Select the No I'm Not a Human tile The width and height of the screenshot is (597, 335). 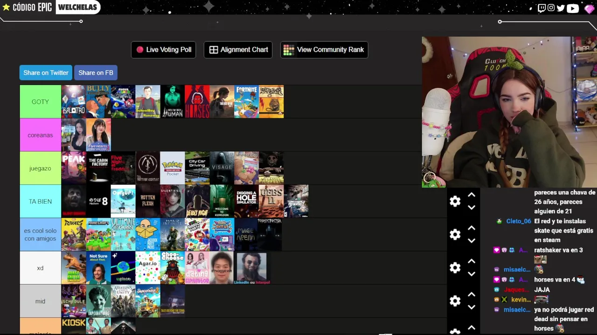[173, 101]
